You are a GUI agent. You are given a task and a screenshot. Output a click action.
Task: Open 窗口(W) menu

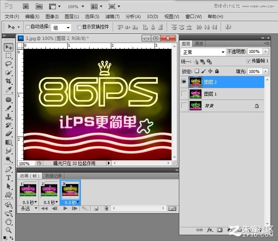(x=193, y=17)
